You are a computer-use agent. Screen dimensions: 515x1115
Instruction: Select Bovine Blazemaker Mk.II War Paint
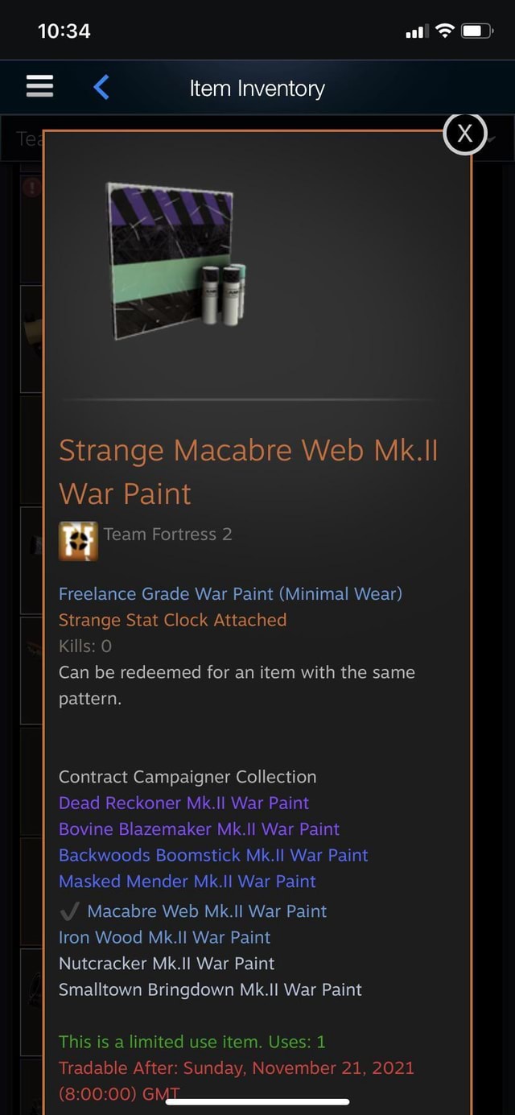coord(199,829)
